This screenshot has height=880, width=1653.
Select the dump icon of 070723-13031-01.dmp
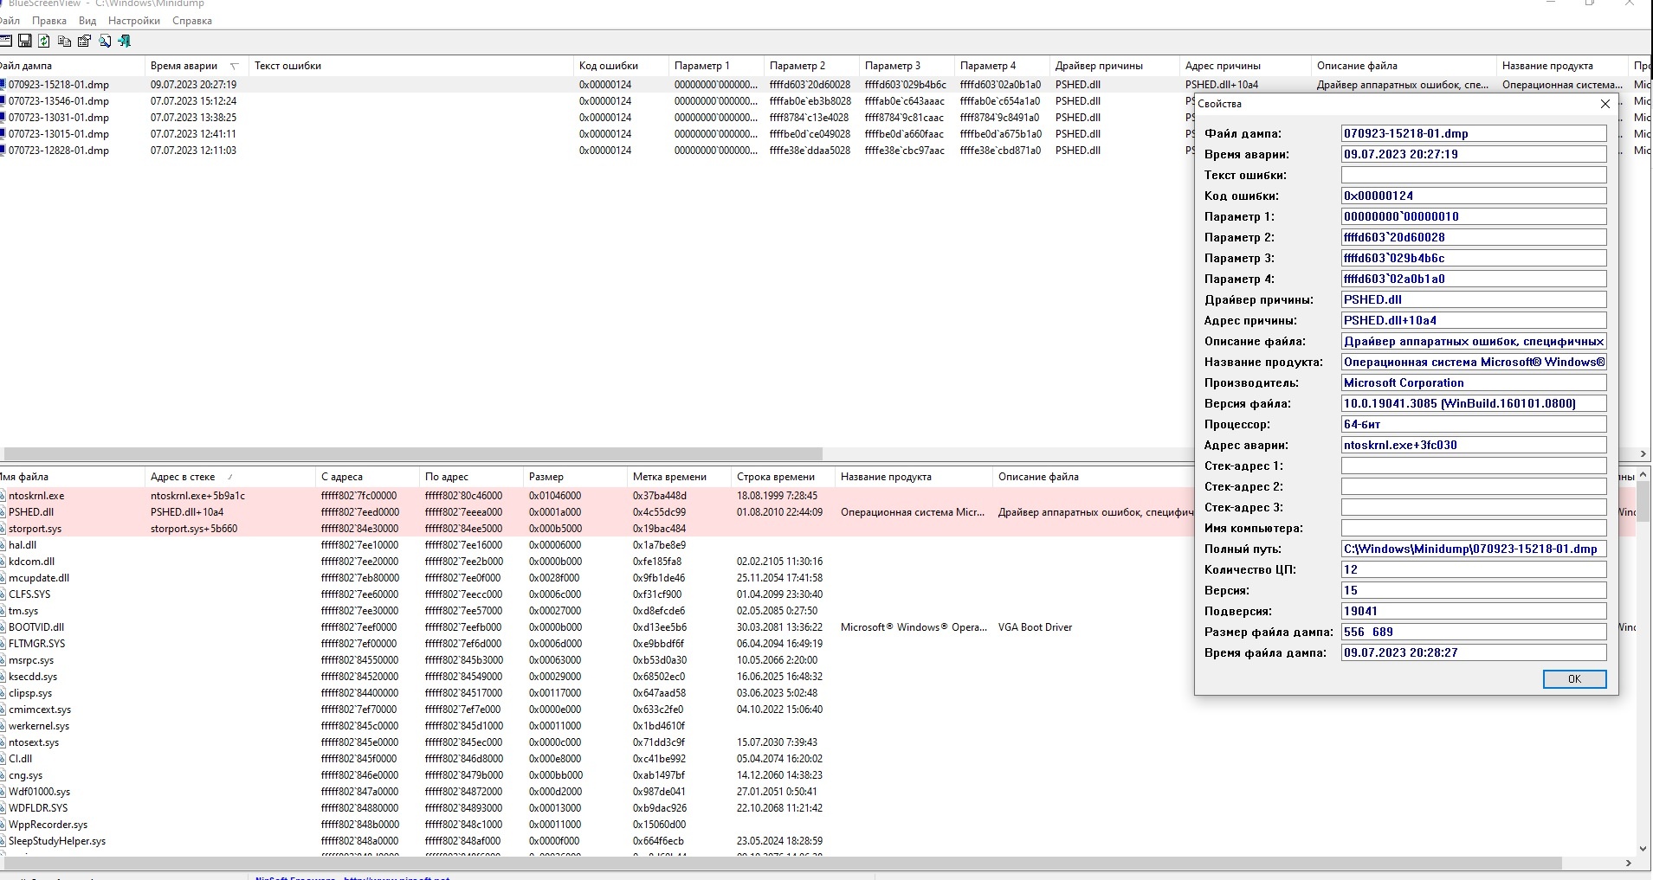pyautogui.click(x=3, y=118)
